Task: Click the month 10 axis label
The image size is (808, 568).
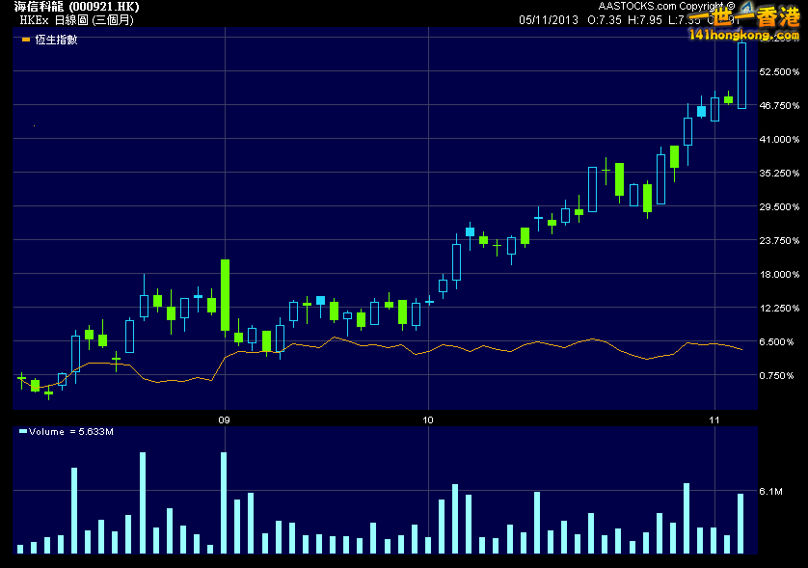Action: [x=428, y=420]
